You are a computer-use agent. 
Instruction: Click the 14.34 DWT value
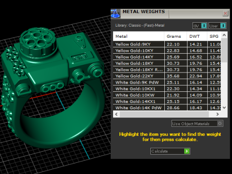coord(196,89)
